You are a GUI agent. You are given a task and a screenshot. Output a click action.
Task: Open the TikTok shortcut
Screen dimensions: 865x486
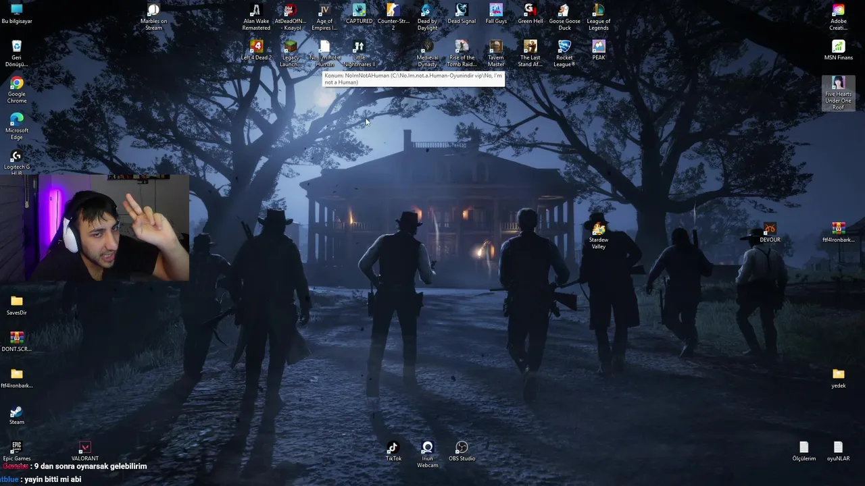(393, 451)
